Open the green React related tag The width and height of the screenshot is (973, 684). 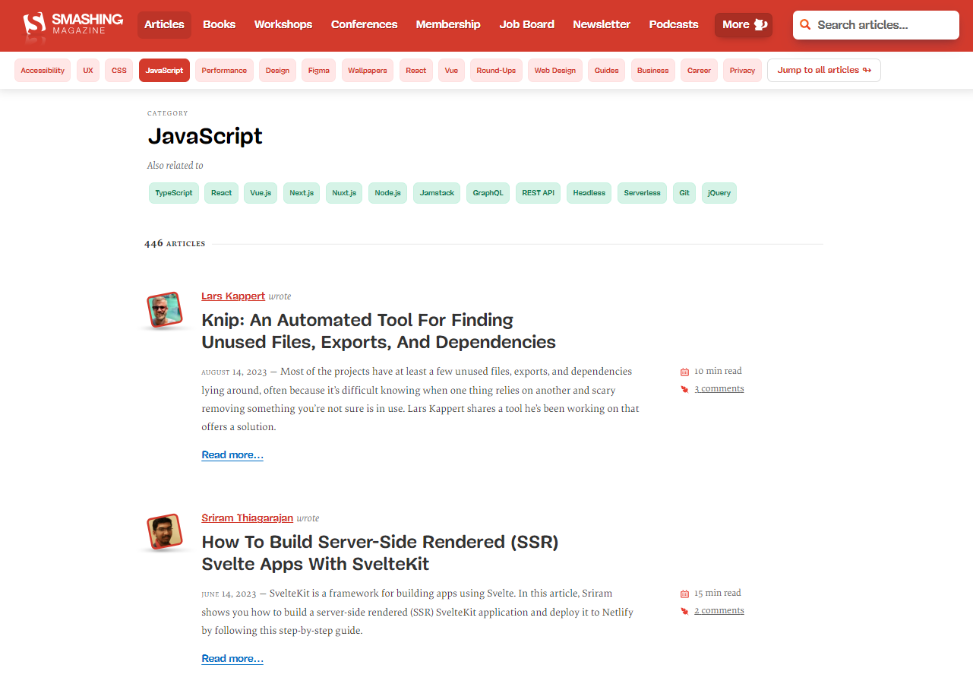click(222, 193)
